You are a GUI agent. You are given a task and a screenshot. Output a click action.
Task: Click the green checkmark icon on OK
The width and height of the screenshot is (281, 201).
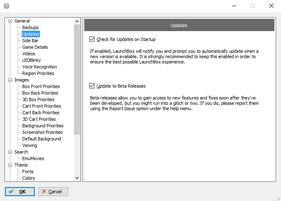(11, 192)
